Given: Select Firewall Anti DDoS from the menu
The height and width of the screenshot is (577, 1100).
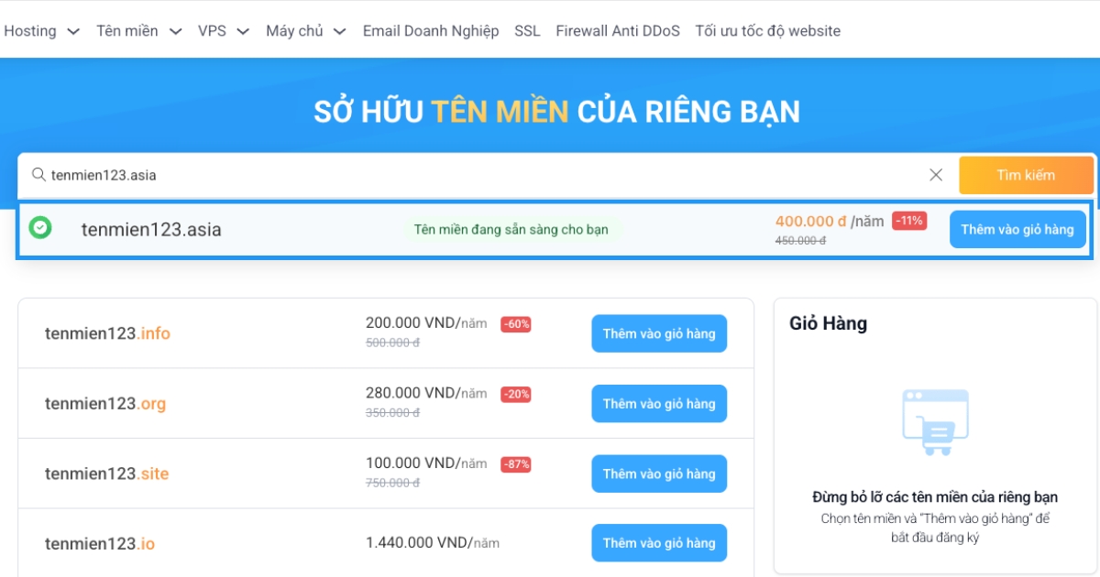Looking at the screenshot, I should (x=618, y=30).
